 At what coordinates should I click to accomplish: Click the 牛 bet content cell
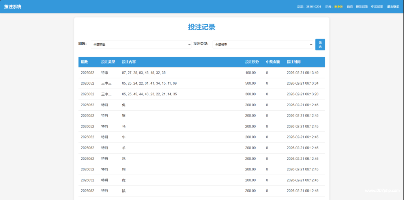click(x=123, y=137)
